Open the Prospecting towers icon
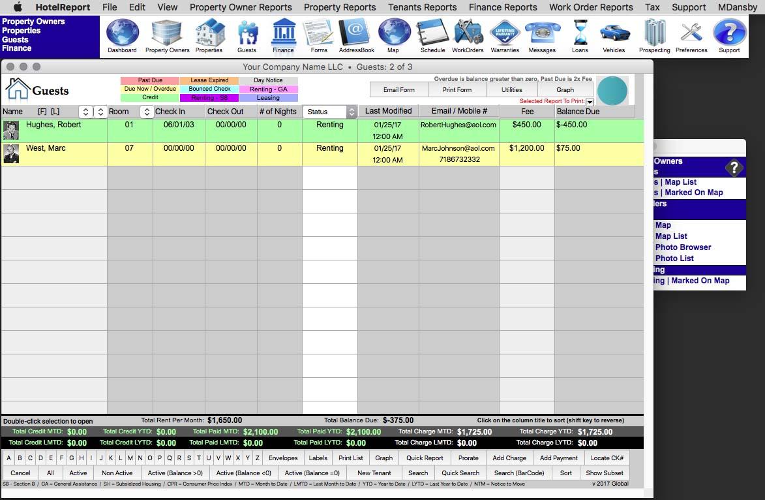 click(654, 32)
